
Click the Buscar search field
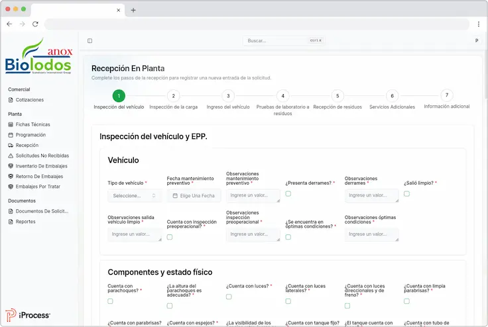point(284,41)
